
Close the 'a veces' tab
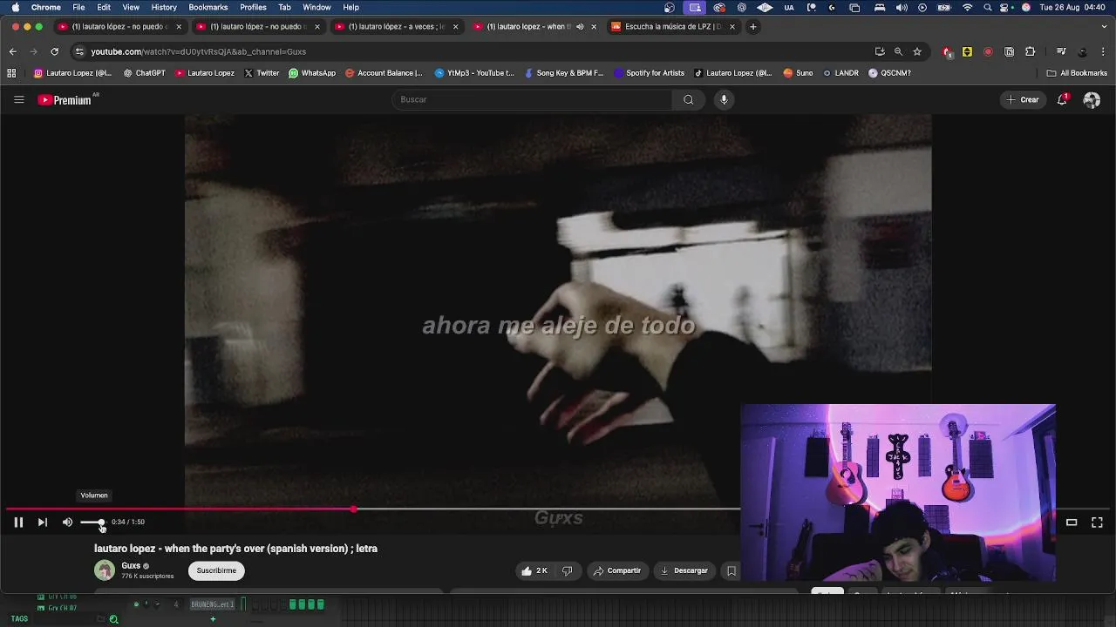[455, 26]
